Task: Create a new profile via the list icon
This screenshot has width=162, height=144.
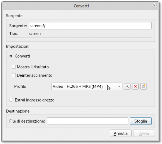Action: tap(144, 86)
